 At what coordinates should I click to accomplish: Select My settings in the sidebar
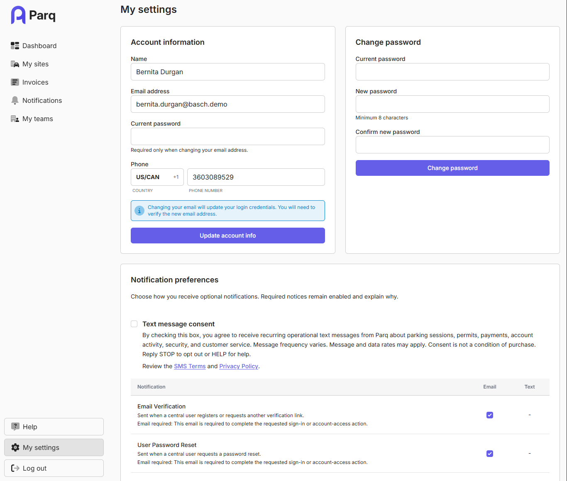54,447
